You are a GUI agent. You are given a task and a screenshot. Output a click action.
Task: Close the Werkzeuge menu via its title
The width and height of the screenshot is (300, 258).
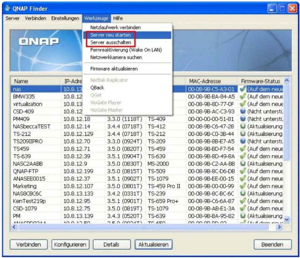pyautogui.click(x=96, y=18)
